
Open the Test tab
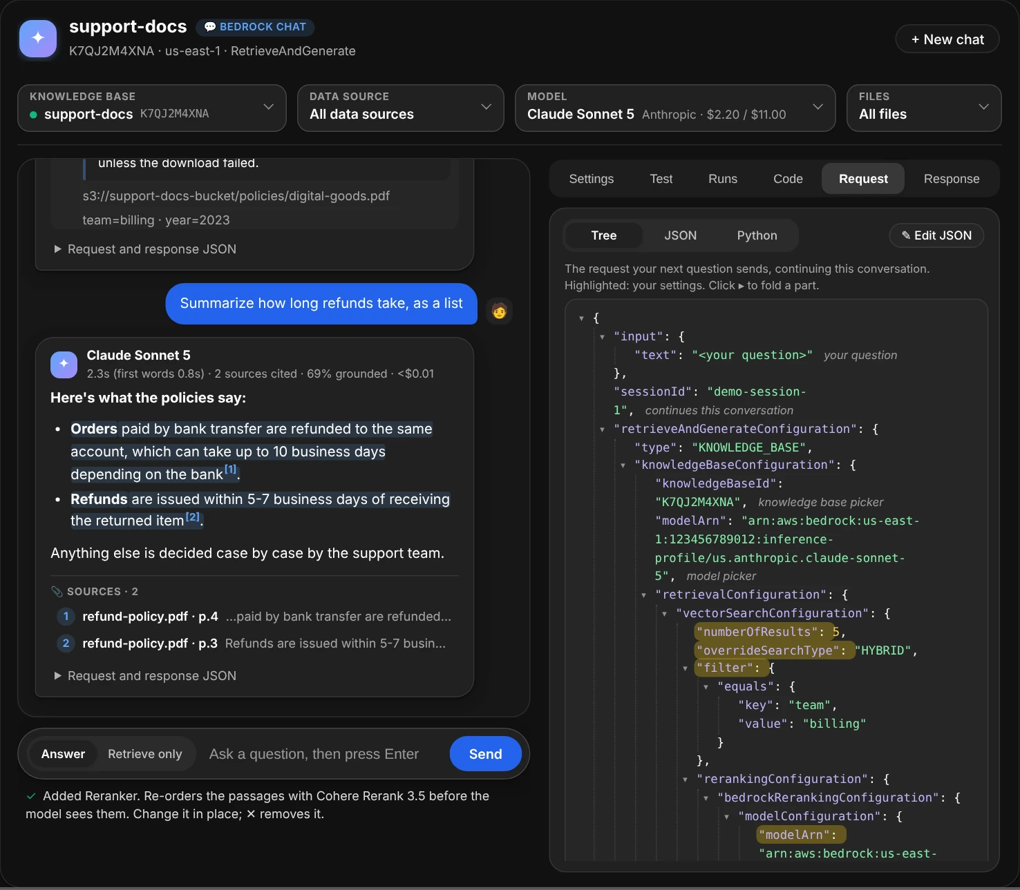point(661,179)
